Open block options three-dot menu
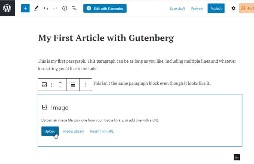Viewport: 254px width, 164px height. tap(86, 85)
